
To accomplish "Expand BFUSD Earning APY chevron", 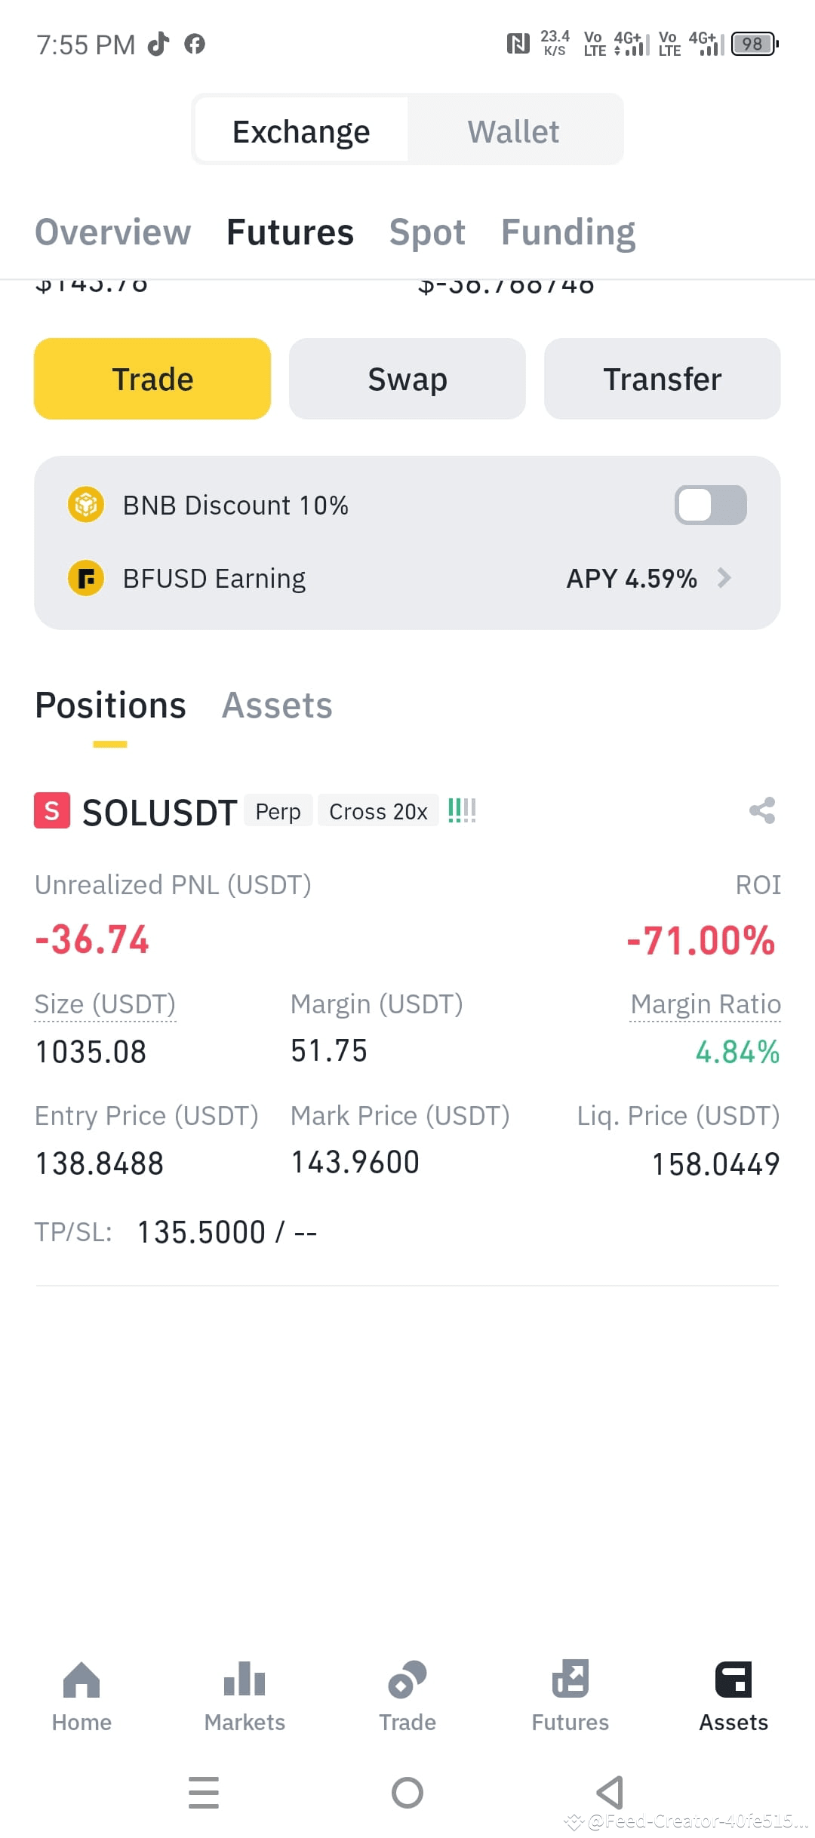I will [724, 579].
